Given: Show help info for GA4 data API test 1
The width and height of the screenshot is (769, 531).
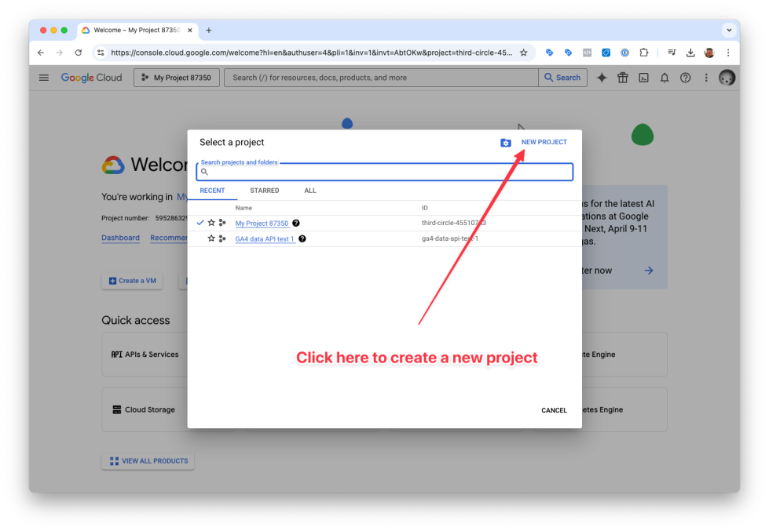Looking at the screenshot, I should click(x=302, y=238).
